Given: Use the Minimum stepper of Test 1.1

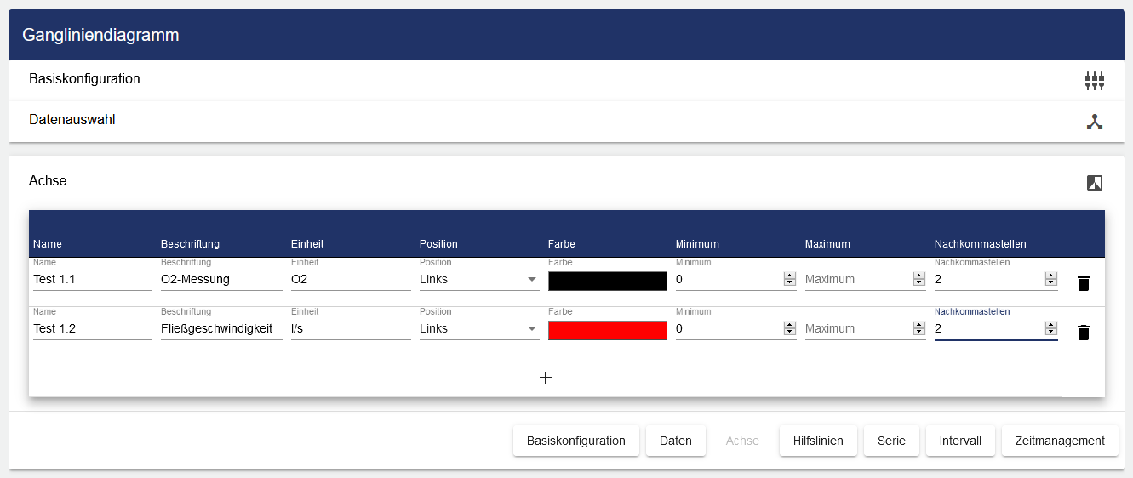Looking at the screenshot, I should [789, 280].
